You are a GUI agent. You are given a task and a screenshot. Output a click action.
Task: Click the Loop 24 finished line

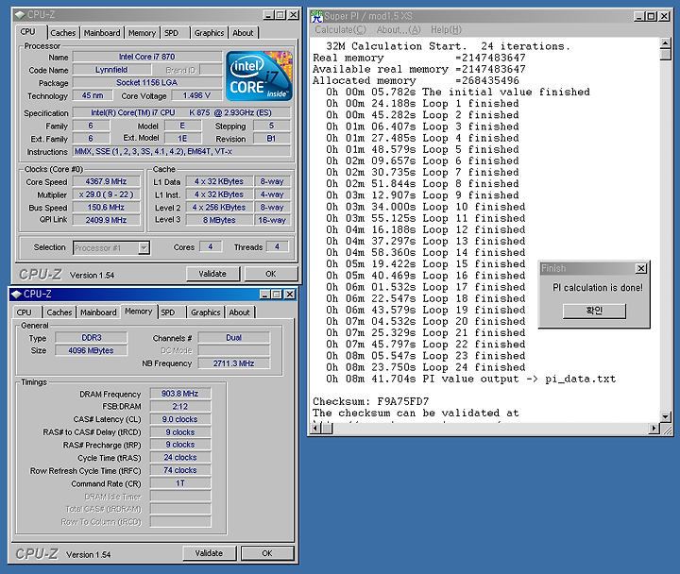(x=425, y=367)
